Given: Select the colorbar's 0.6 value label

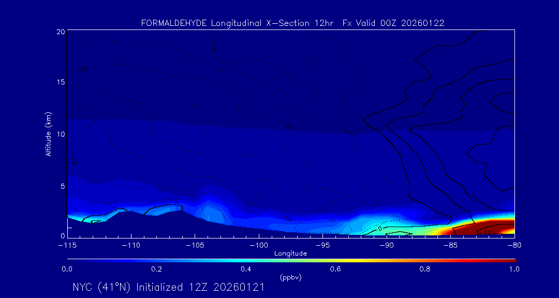Looking at the screenshot, I should [335, 269].
